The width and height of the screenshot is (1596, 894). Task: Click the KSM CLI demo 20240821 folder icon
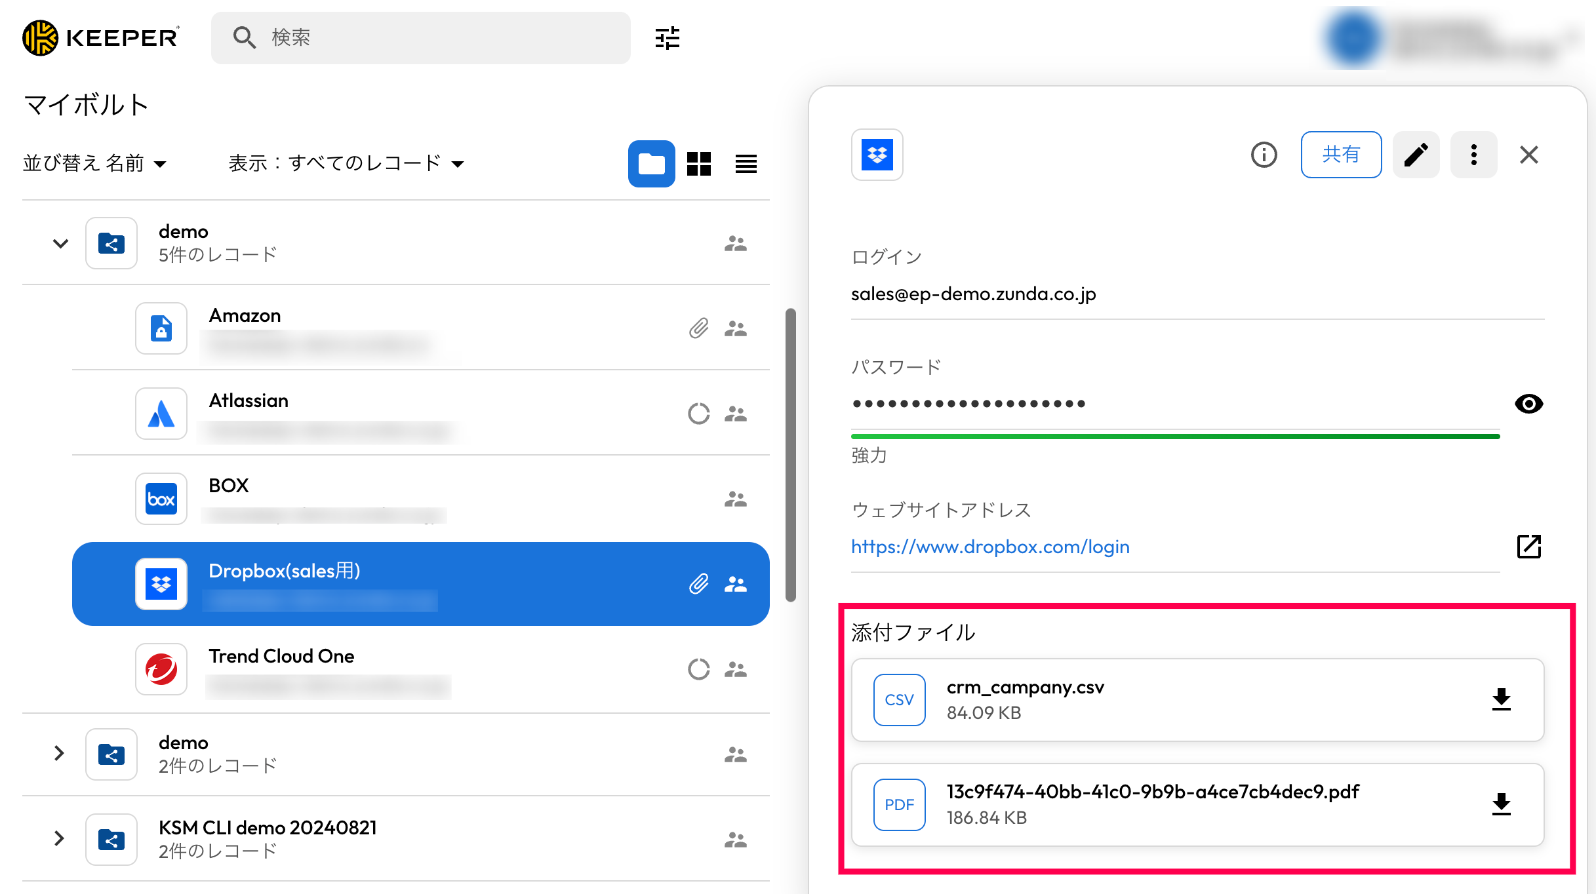111,840
